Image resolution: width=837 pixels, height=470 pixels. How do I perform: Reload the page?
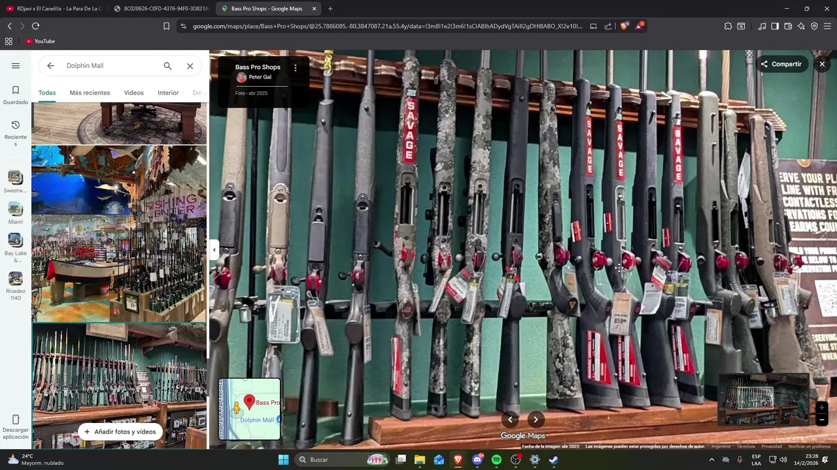[x=35, y=26]
